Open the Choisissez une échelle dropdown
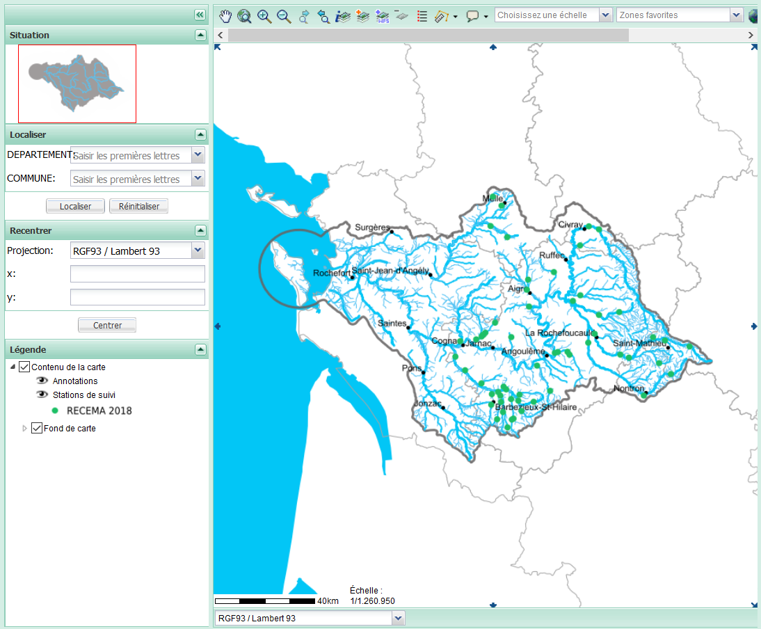 point(604,15)
